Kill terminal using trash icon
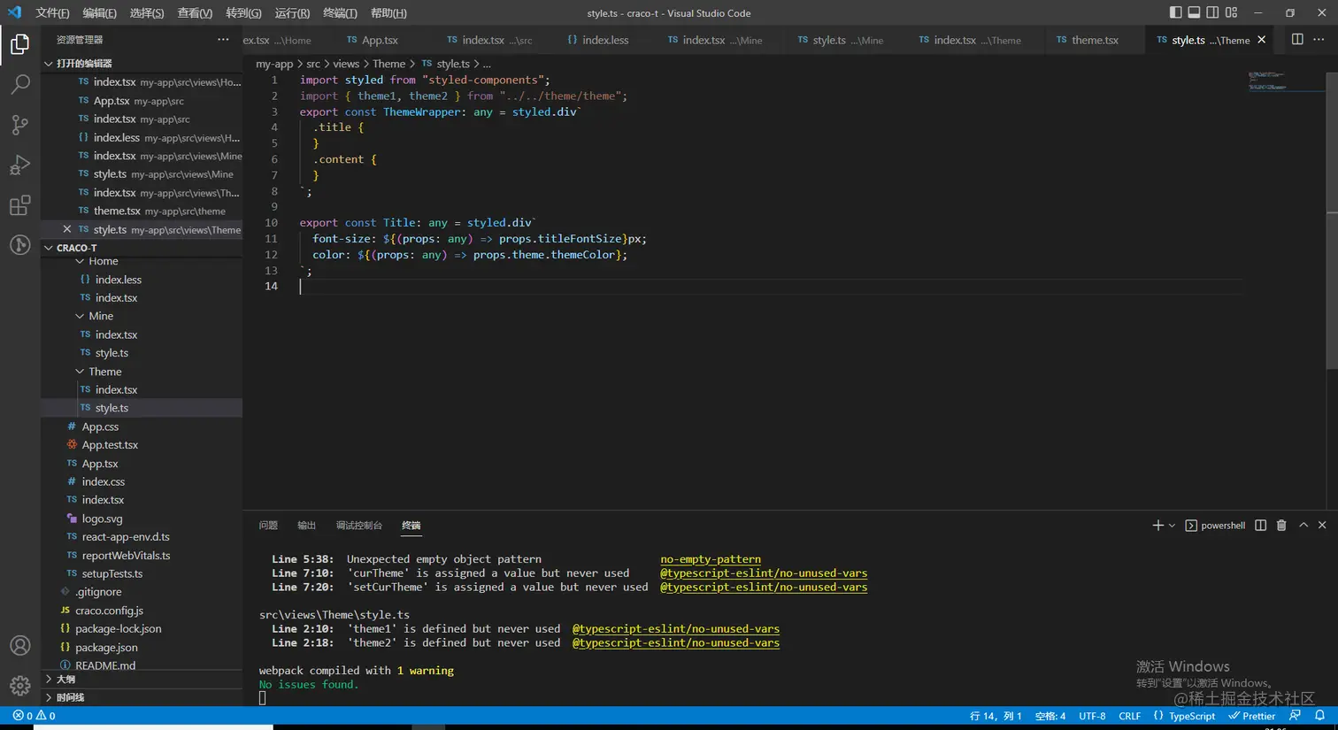1338x730 pixels. pyautogui.click(x=1280, y=526)
